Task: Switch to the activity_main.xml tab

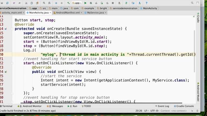Action: pos(12,13)
